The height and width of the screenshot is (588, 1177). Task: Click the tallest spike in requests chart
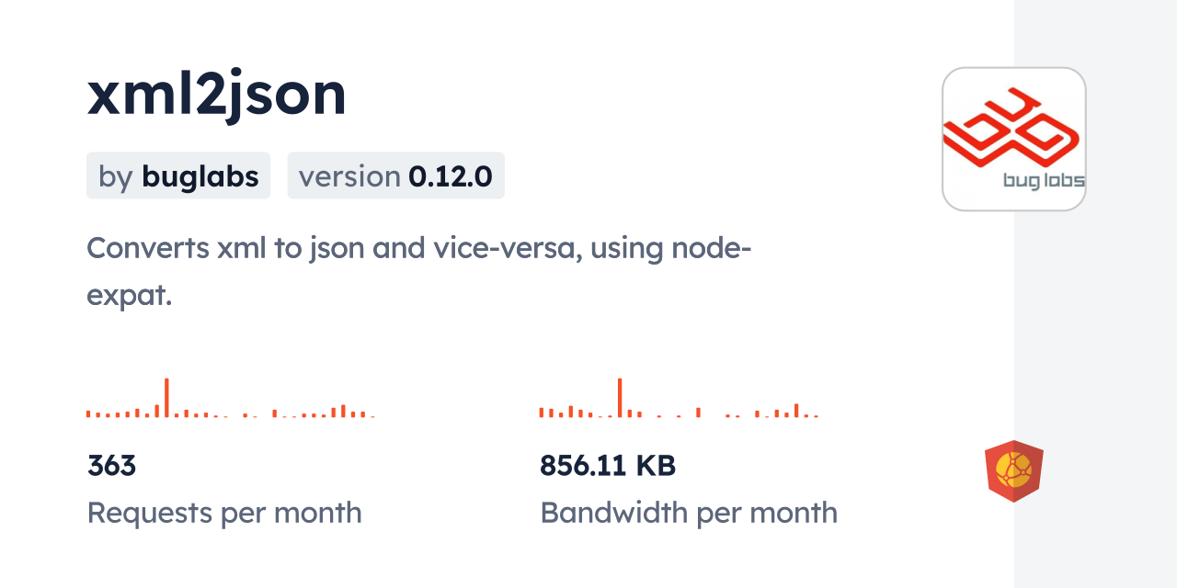pos(166,397)
